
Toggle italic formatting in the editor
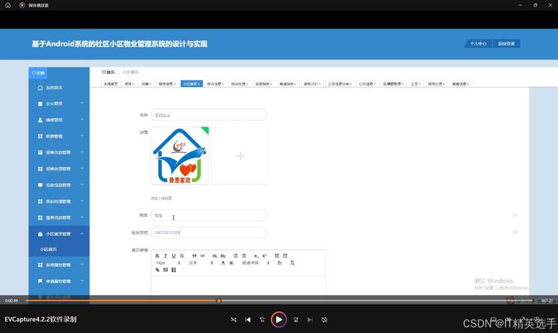tap(166, 256)
